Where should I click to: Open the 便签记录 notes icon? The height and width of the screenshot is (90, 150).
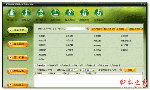click(x=12, y=13)
